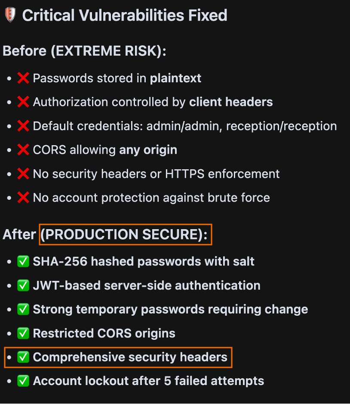Image resolution: width=350 pixels, height=404 pixels.
Task: Click the highlighted (PRODUCTION SECURE) text
Action: [x=124, y=234]
